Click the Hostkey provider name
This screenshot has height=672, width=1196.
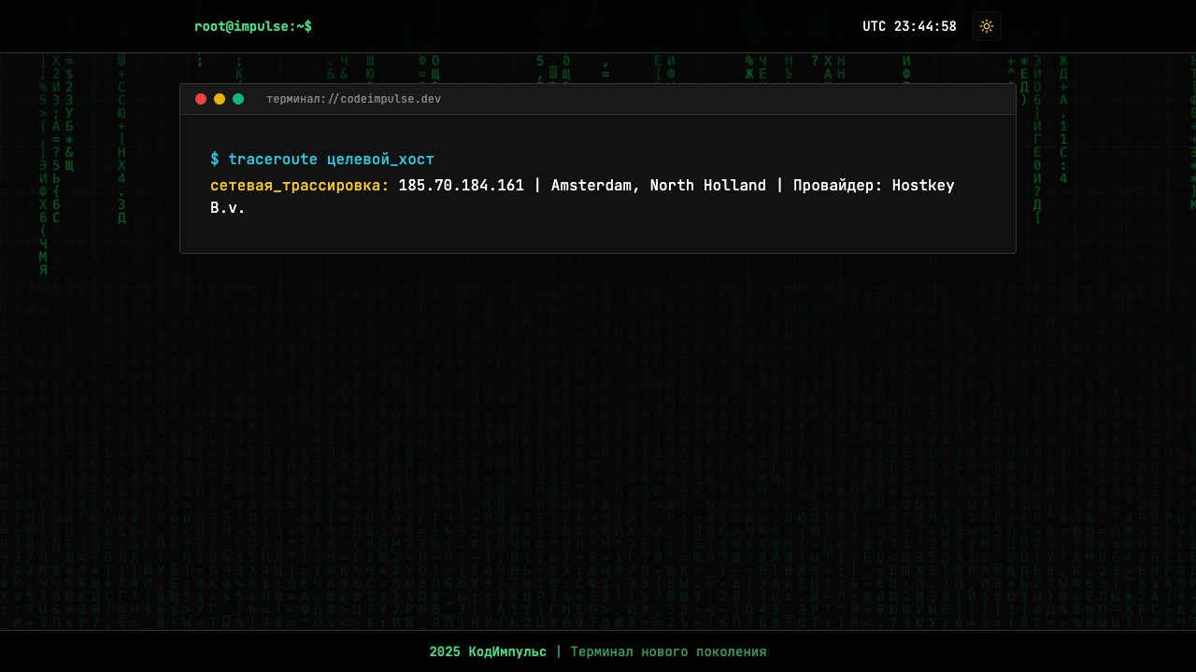tap(923, 186)
